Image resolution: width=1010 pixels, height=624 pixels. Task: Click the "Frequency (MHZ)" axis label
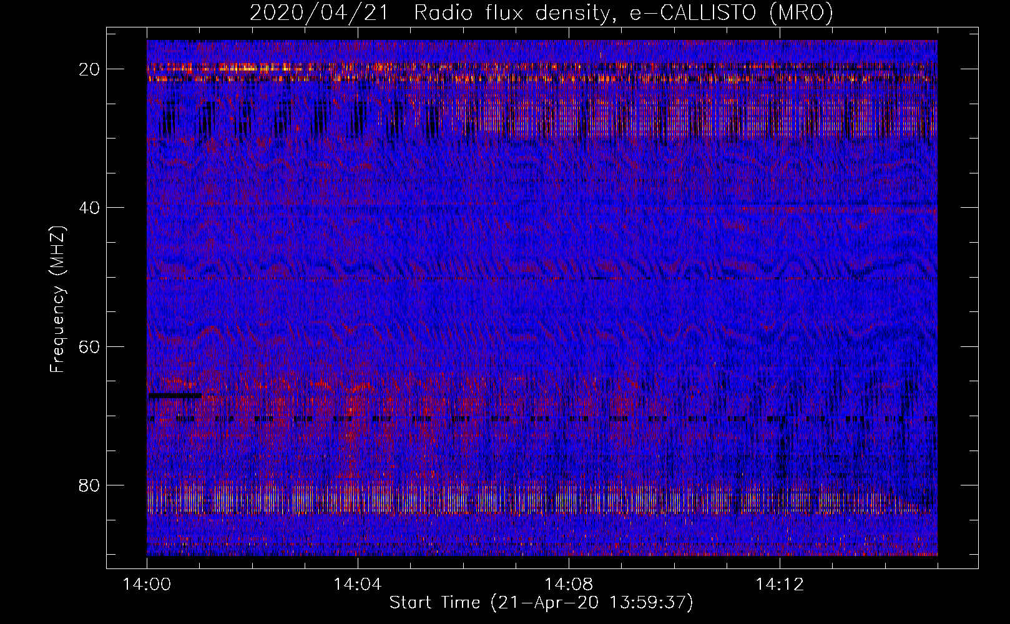(57, 300)
